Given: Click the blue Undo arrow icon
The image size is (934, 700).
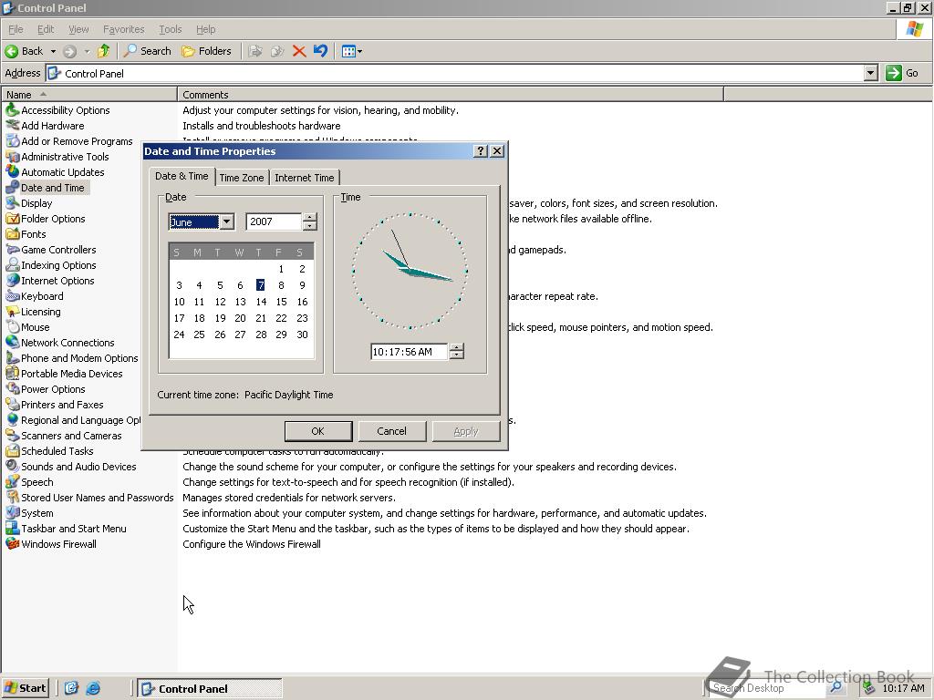Looking at the screenshot, I should coord(320,51).
